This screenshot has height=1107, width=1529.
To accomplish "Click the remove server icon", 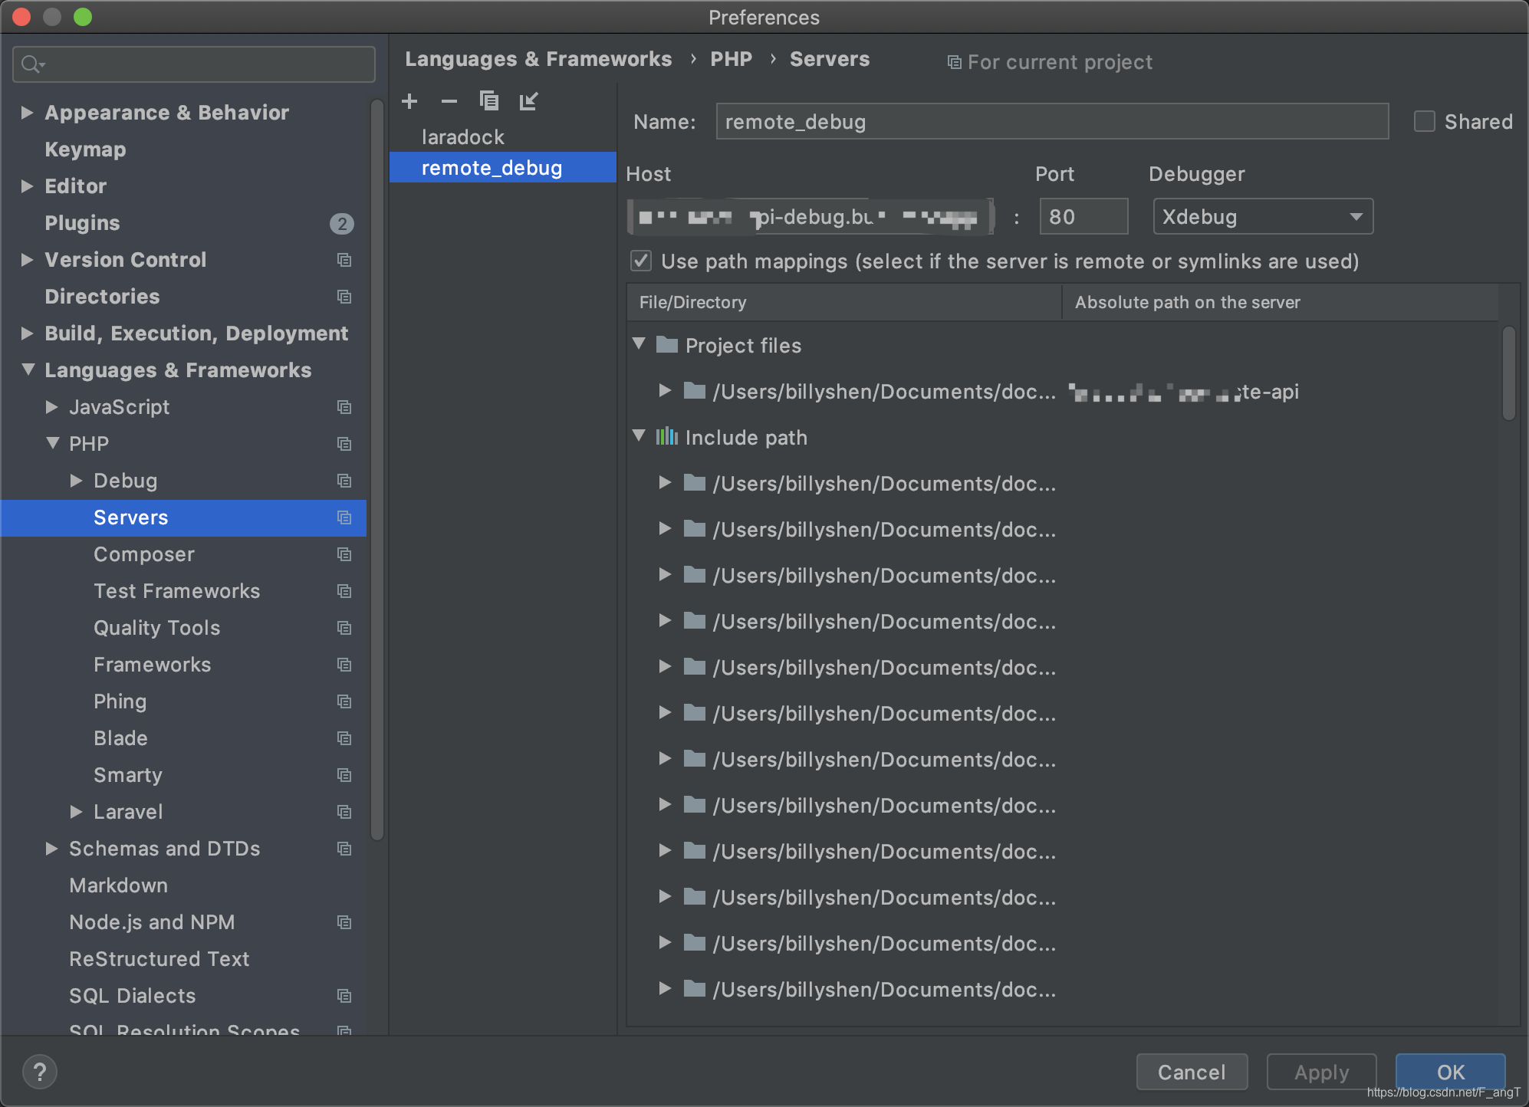I will [x=450, y=102].
